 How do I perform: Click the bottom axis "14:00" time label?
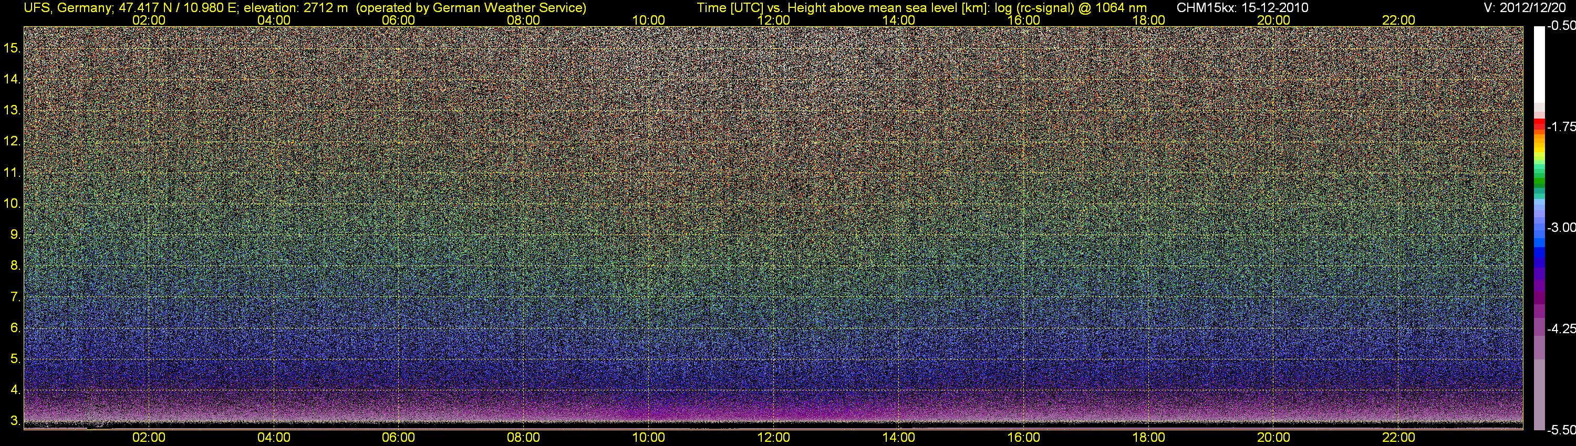click(x=899, y=438)
